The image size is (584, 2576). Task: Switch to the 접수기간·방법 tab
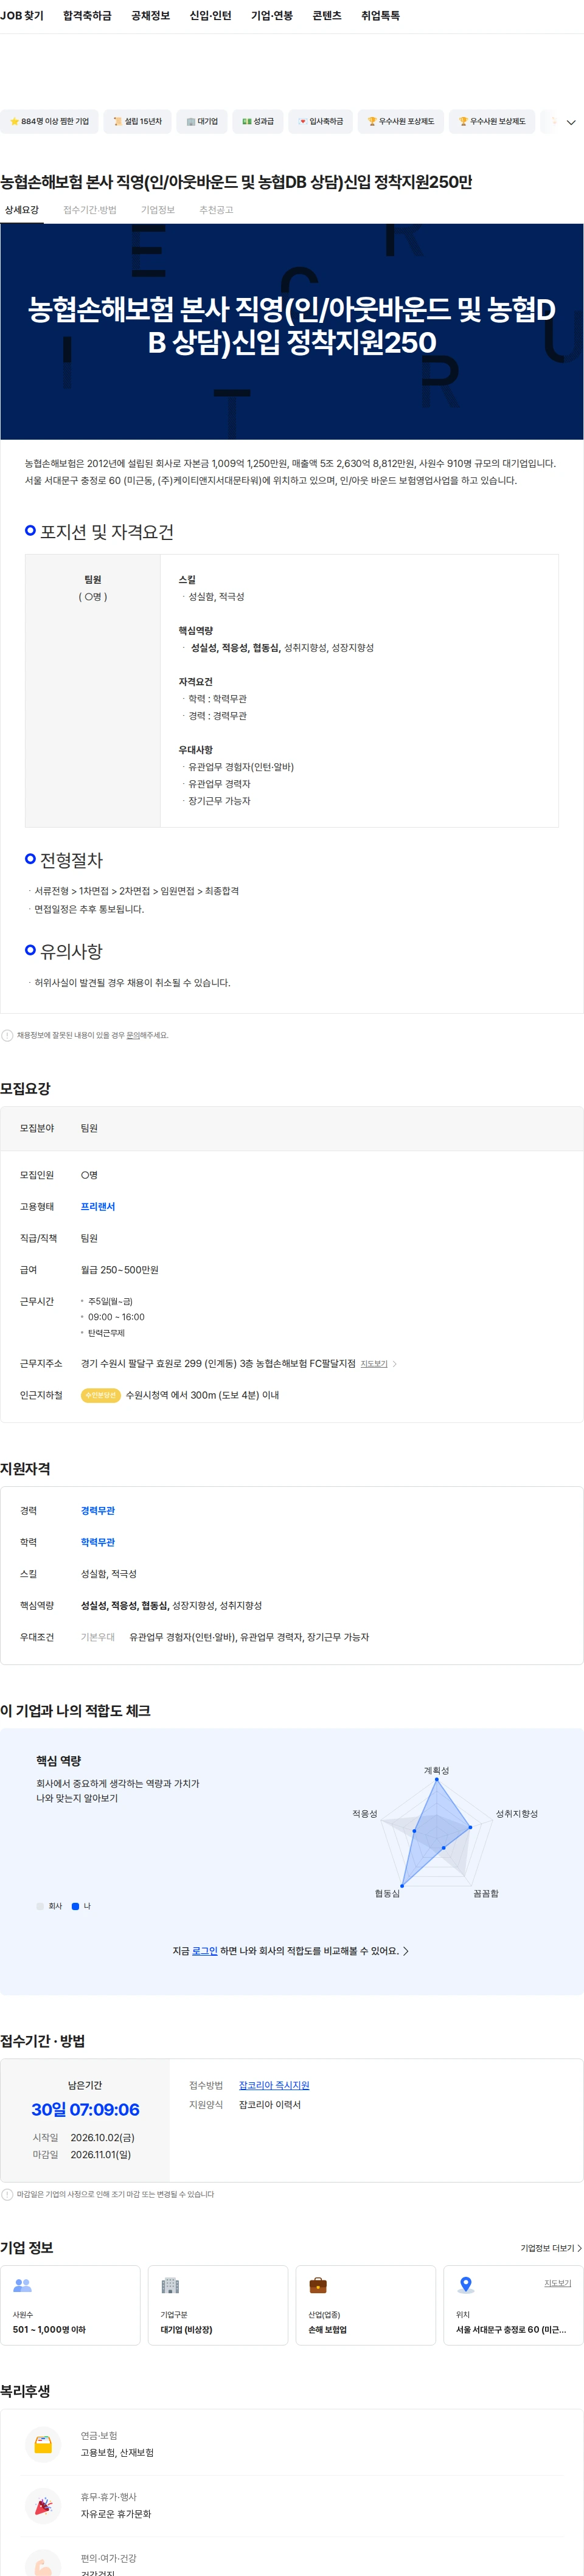90,210
